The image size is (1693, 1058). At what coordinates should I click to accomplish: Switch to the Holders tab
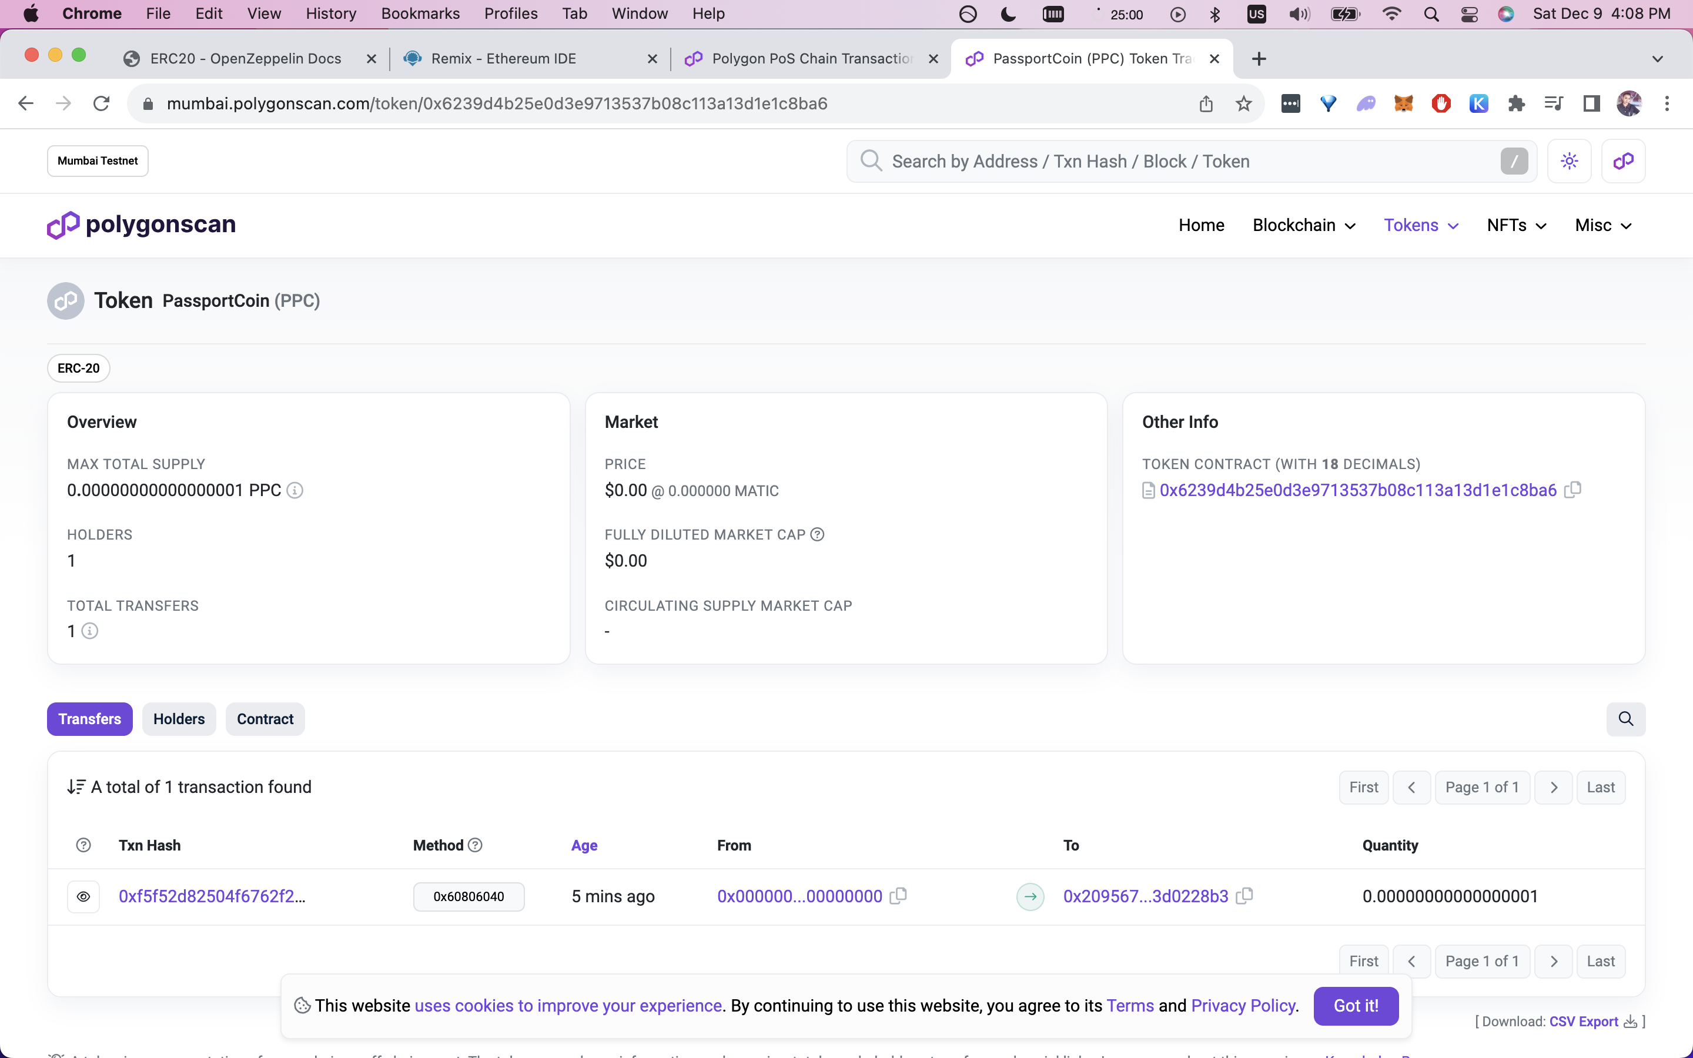179,719
